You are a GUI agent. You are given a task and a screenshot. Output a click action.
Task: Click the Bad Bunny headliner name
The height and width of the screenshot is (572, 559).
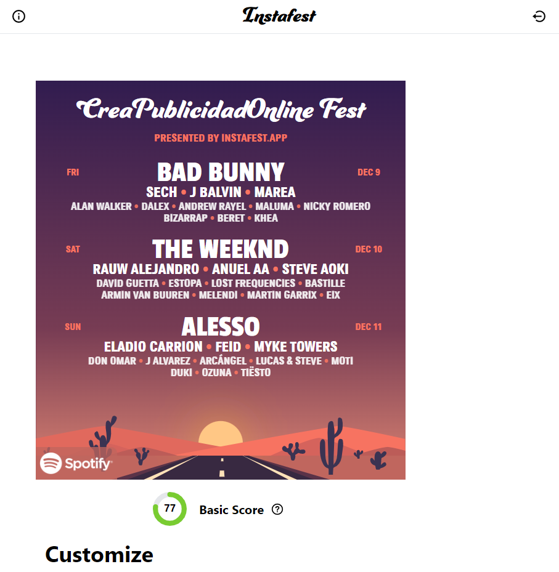pyautogui.click(x=221, y=172)
